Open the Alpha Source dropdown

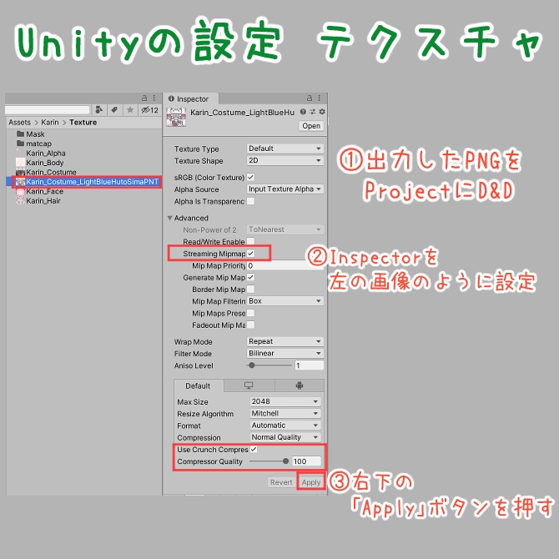click(x=285, y=189)
